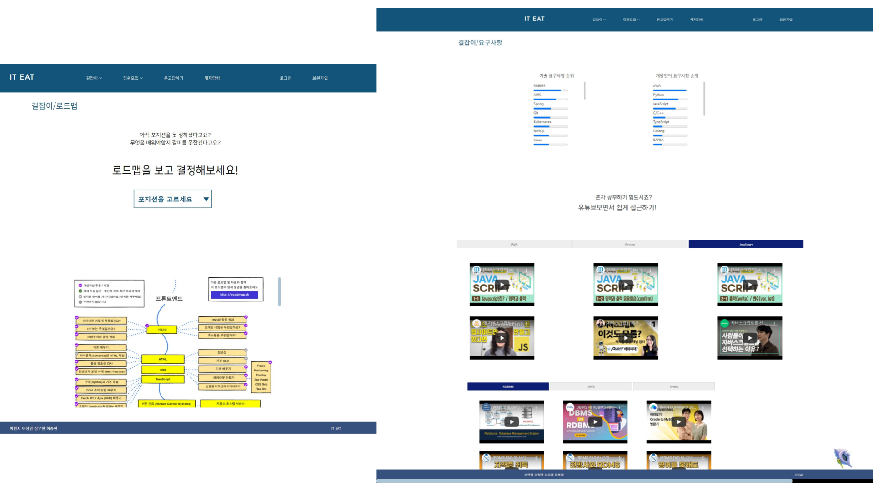Click the RDBMS ranking progress bar
This screenshot has width=873, height=491.
(551, 90)
